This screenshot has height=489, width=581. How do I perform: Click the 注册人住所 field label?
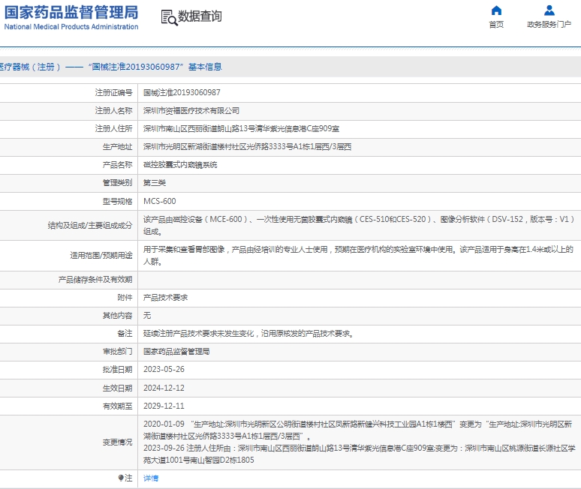[113, 129]
